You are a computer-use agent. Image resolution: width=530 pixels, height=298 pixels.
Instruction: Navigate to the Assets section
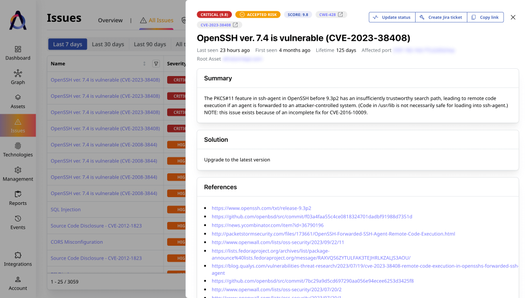18,102
